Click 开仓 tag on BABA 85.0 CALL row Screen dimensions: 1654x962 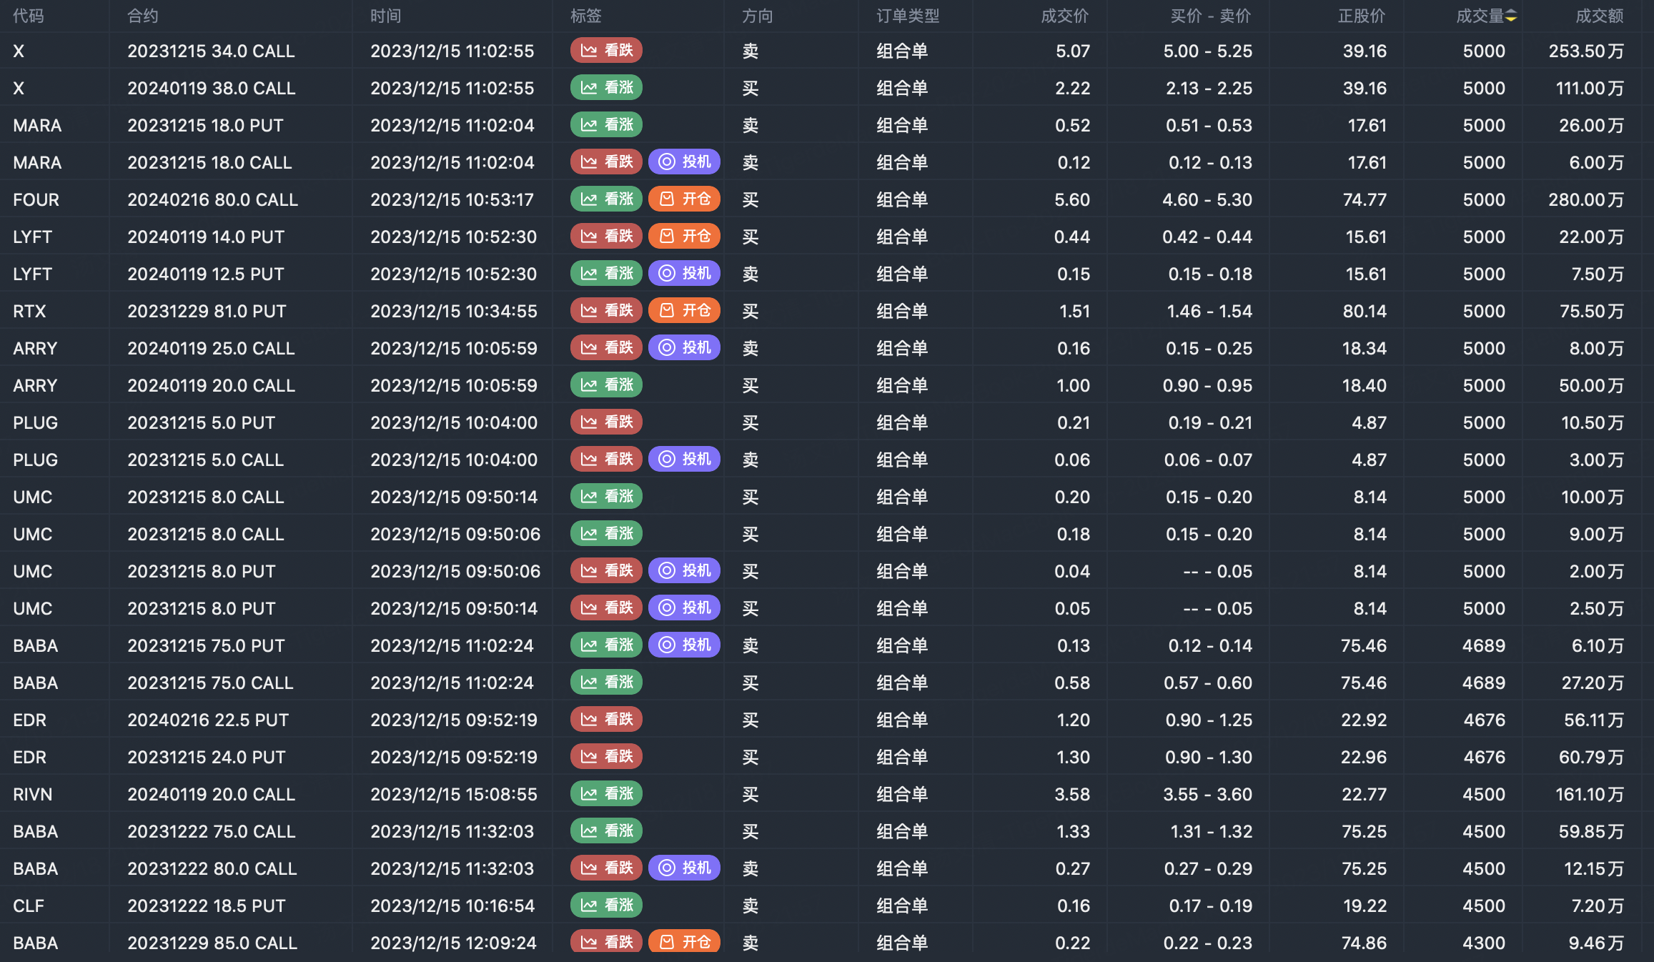(684, 942)
